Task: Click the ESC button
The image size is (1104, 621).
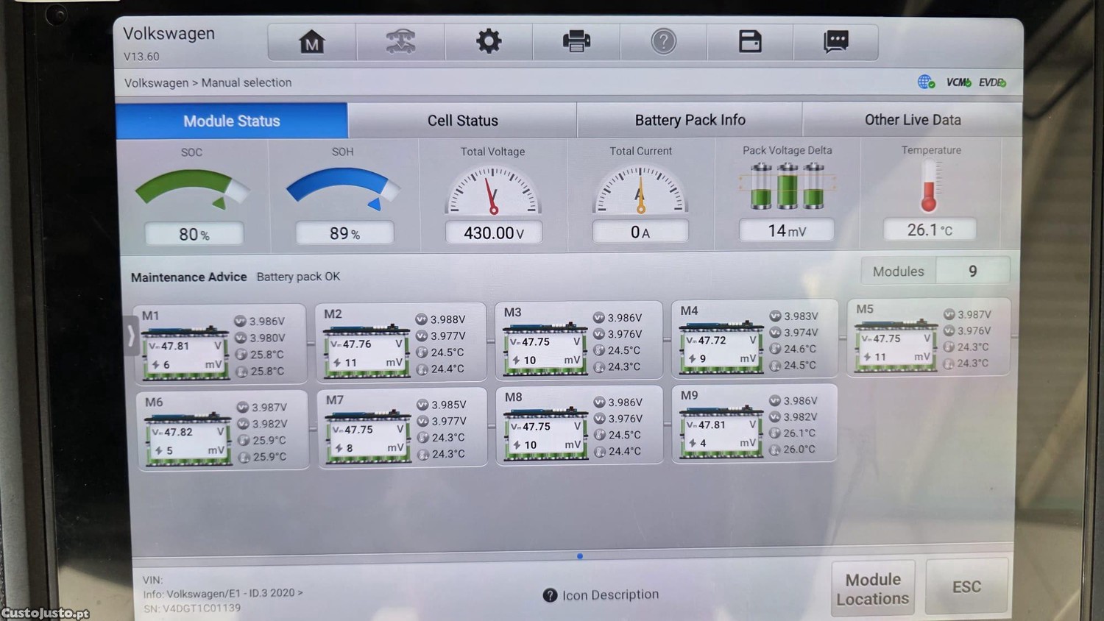Action: pos(966,586)
